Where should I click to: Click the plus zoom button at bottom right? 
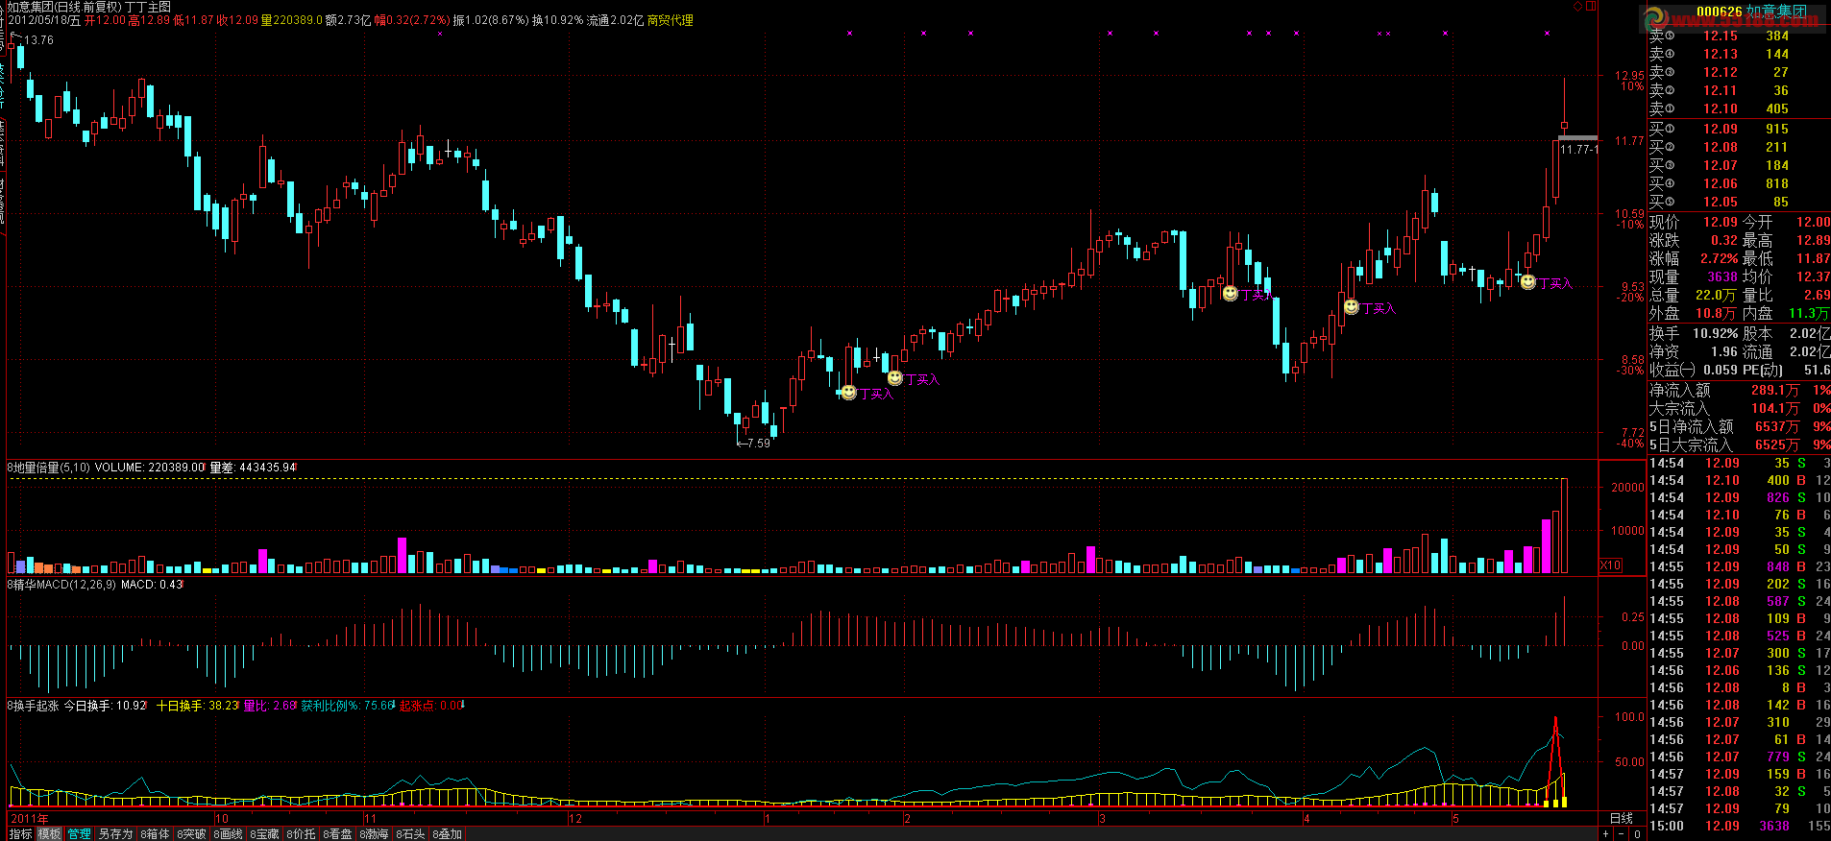click(x=1605, y=834)
